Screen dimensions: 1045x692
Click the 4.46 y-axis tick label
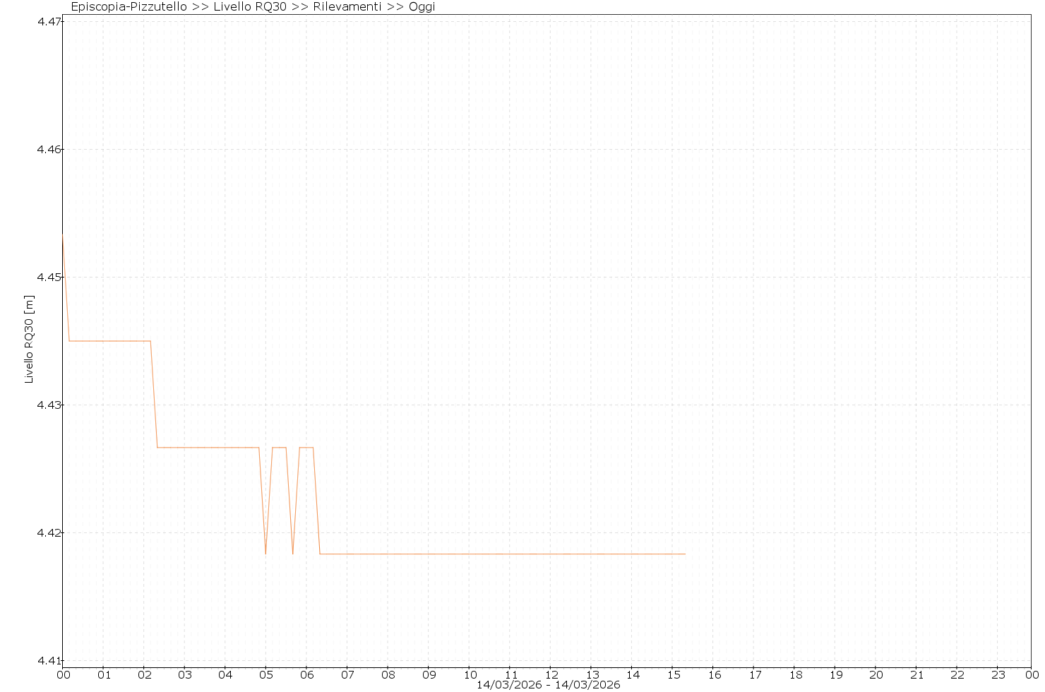coord(48,150)
